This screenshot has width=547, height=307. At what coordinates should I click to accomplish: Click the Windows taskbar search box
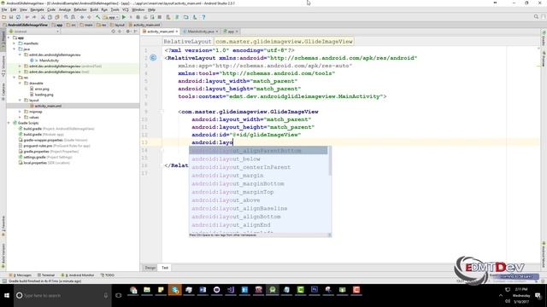[x=62, y=296]
